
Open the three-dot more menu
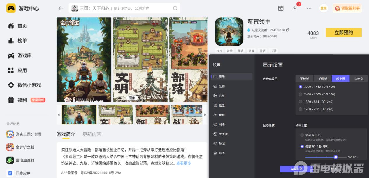tap(309, 8)
